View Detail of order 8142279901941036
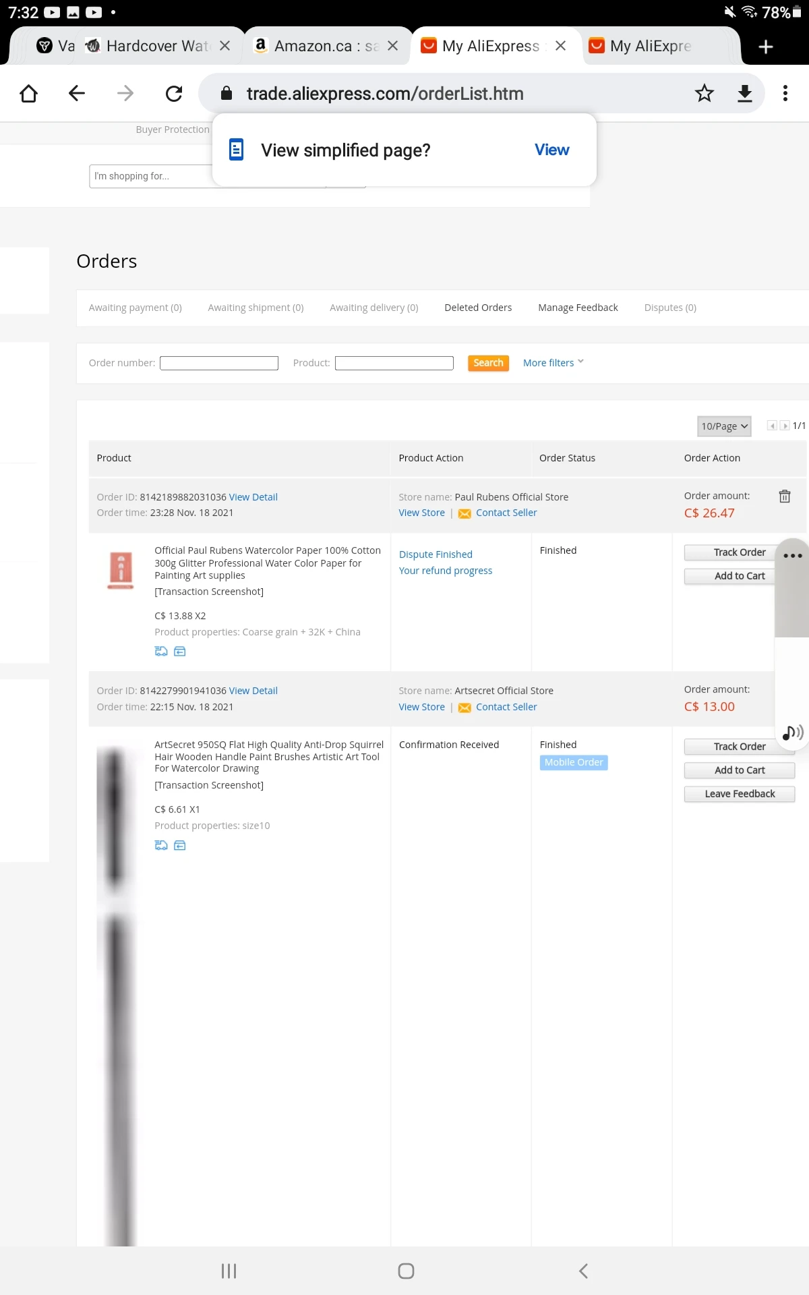Viewport: 809px width, 1295px height. (x=253, y=691)
